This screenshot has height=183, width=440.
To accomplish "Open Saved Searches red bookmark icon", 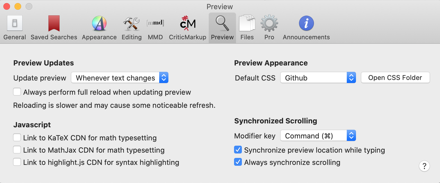I will pos(54,23).
